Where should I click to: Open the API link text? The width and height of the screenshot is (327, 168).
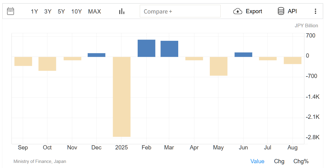(292, 11)
